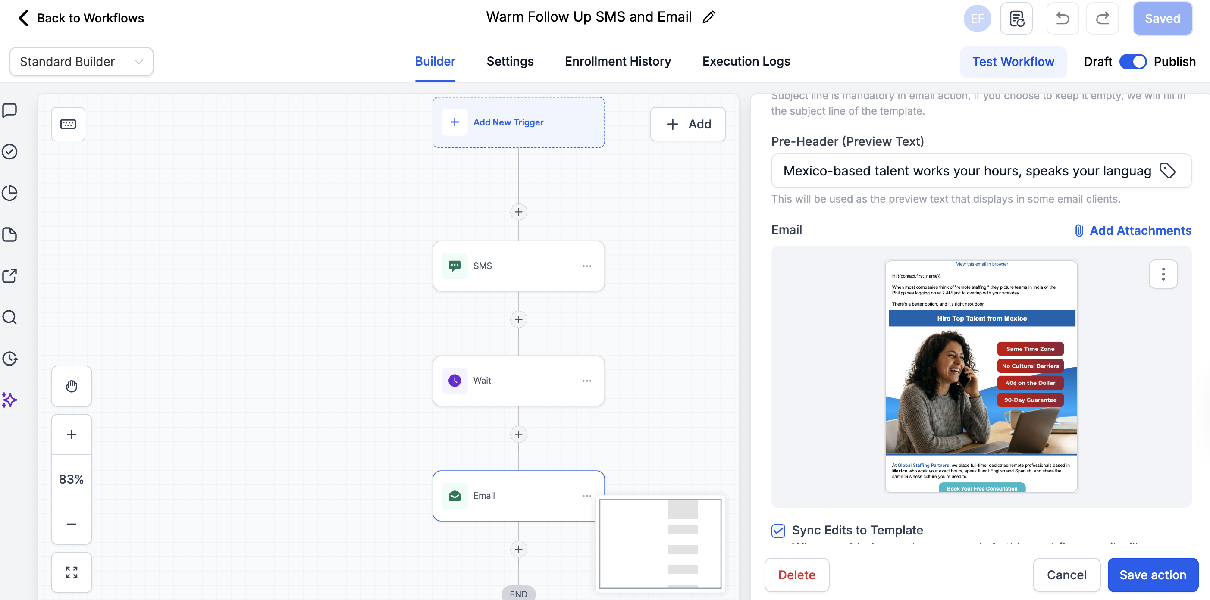The height and width of the screenshot is (600, 1210).
Task: Open the Standard Builder dropdown
Action: [x=81, y=62]
